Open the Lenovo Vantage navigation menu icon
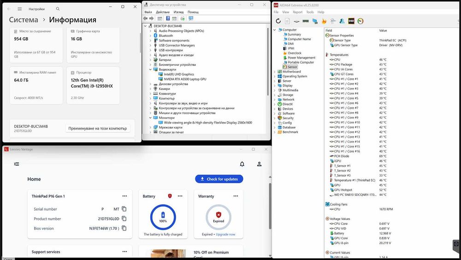461x260 pixels. (17, 164)
